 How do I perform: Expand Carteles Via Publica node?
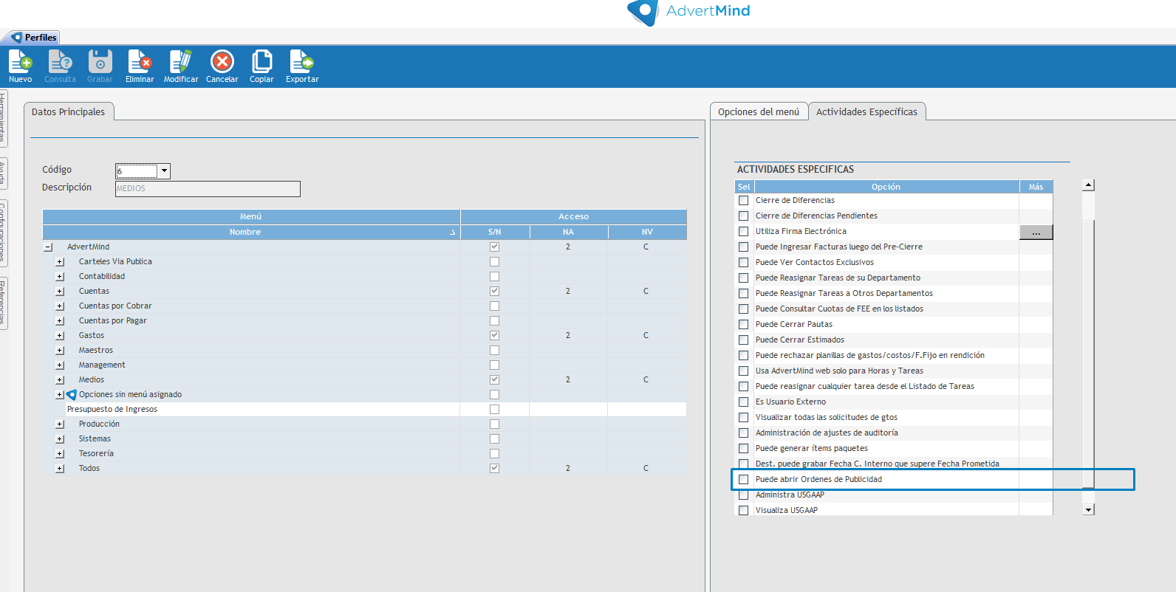coord(60,262)
